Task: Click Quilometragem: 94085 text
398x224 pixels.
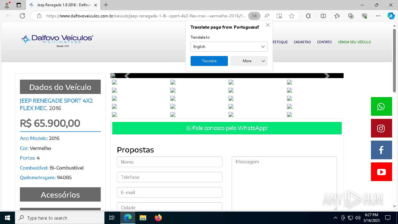Action: point(46,178)
